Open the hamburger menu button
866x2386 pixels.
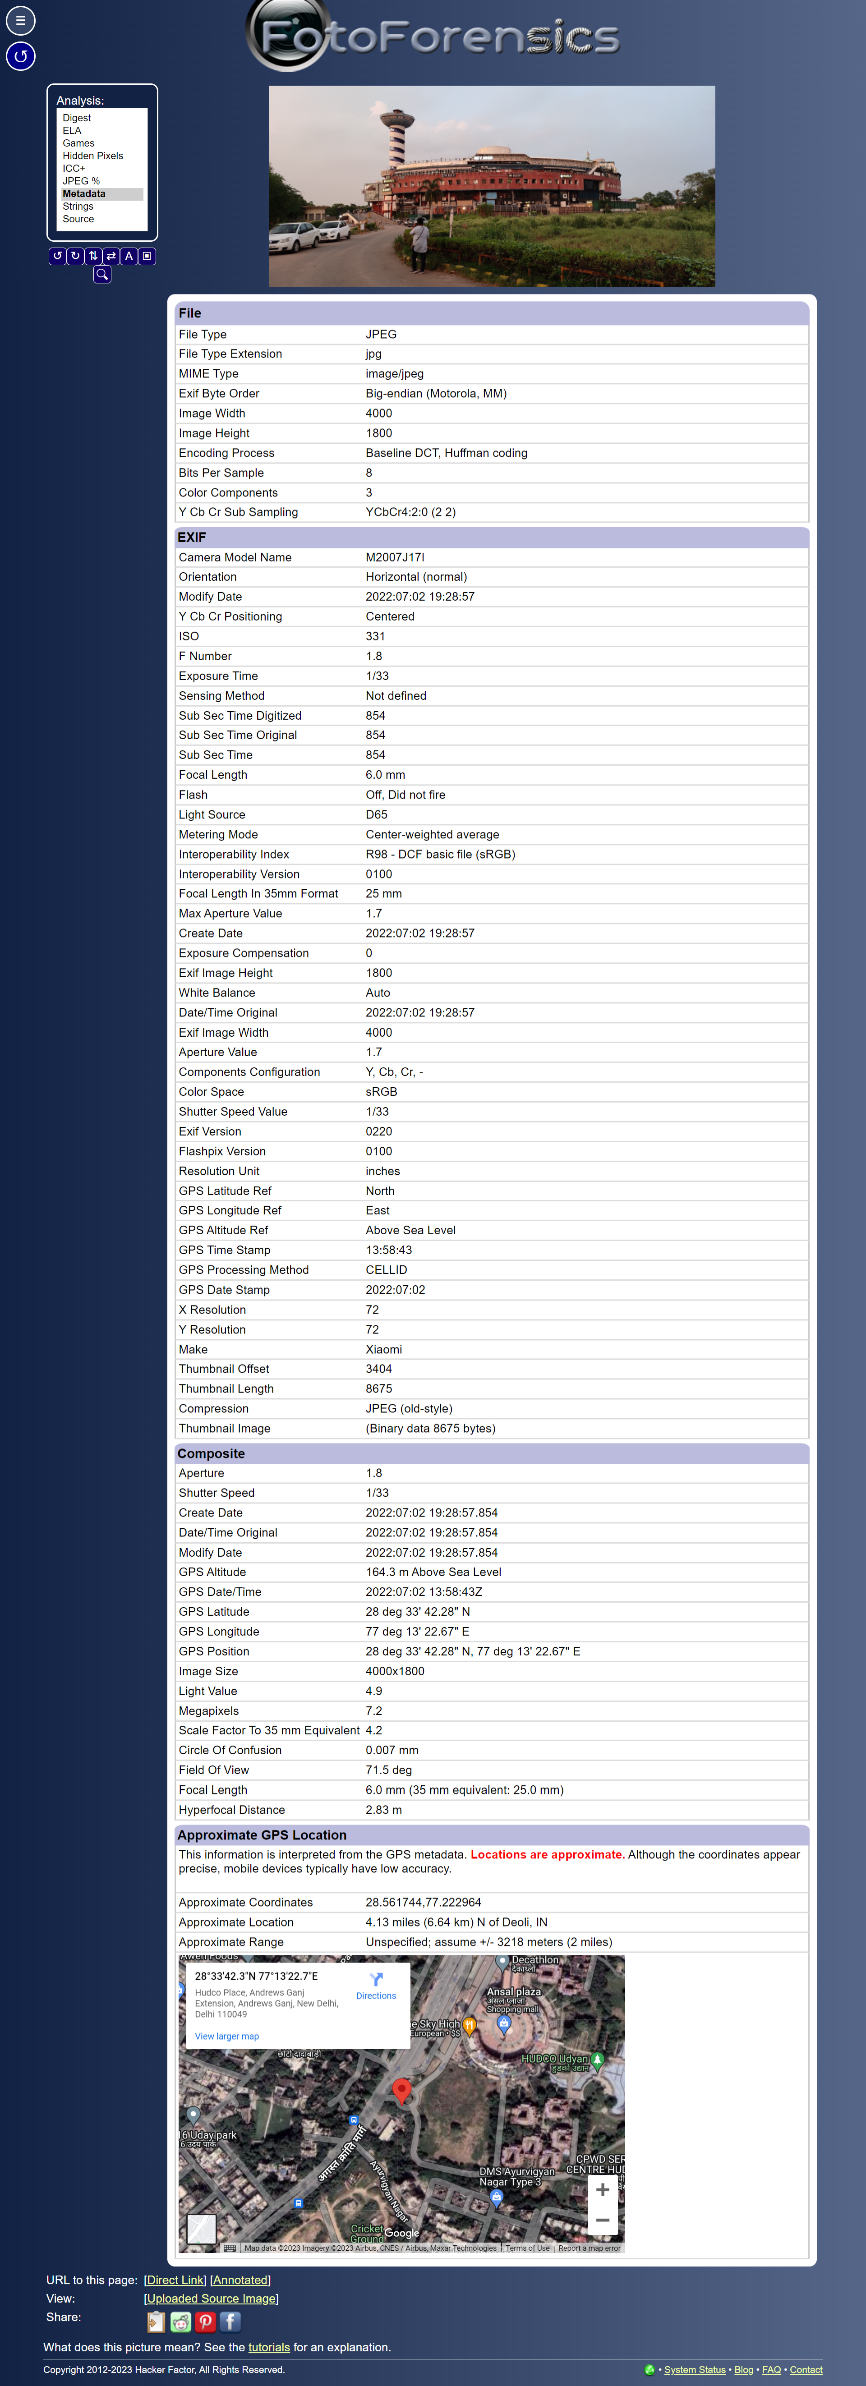[20, 19]
